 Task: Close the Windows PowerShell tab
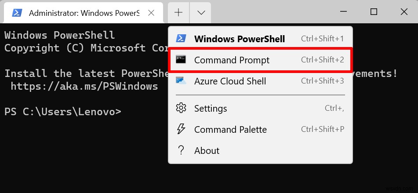pos(151,13)
